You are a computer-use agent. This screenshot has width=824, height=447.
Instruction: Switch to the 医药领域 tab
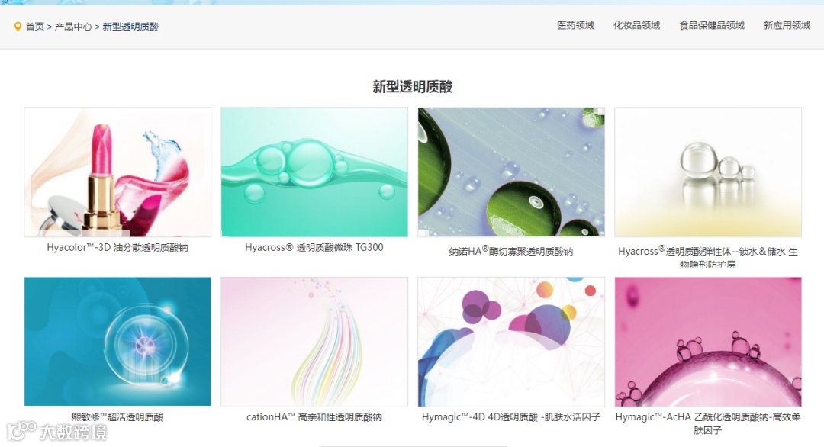tap(575, 25)
